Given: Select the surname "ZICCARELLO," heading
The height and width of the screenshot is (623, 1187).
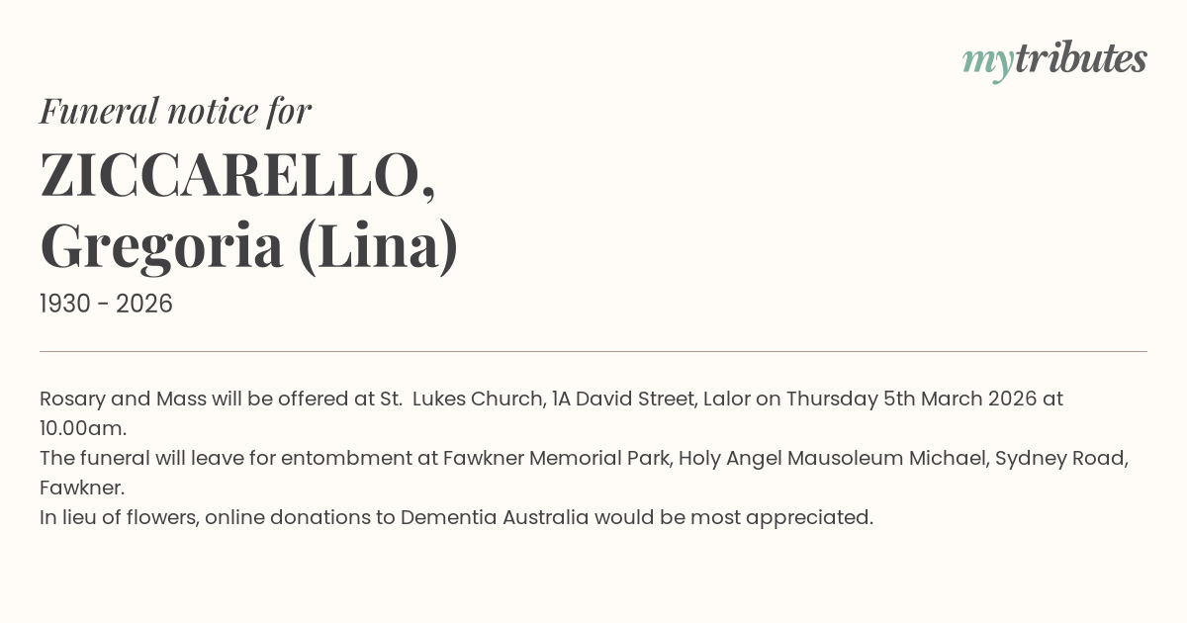Looking at the screenshot, I should pyautogui.click(x=237, y=176).
